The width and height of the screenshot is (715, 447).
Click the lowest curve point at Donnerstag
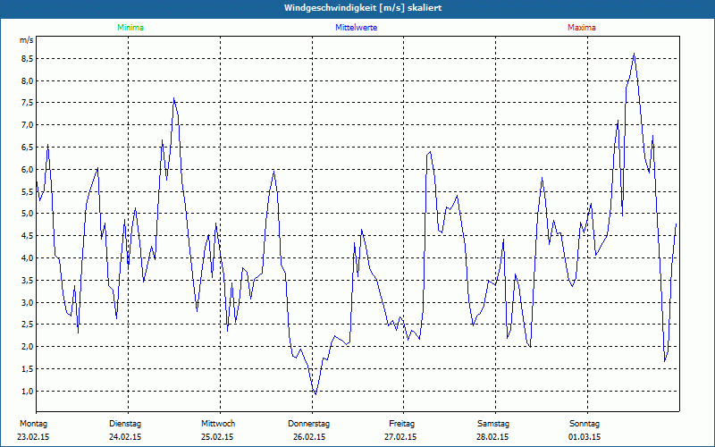[315, 393]
